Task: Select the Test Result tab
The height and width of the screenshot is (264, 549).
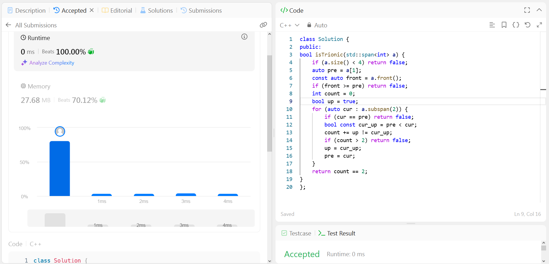Action: coord(337,233)
